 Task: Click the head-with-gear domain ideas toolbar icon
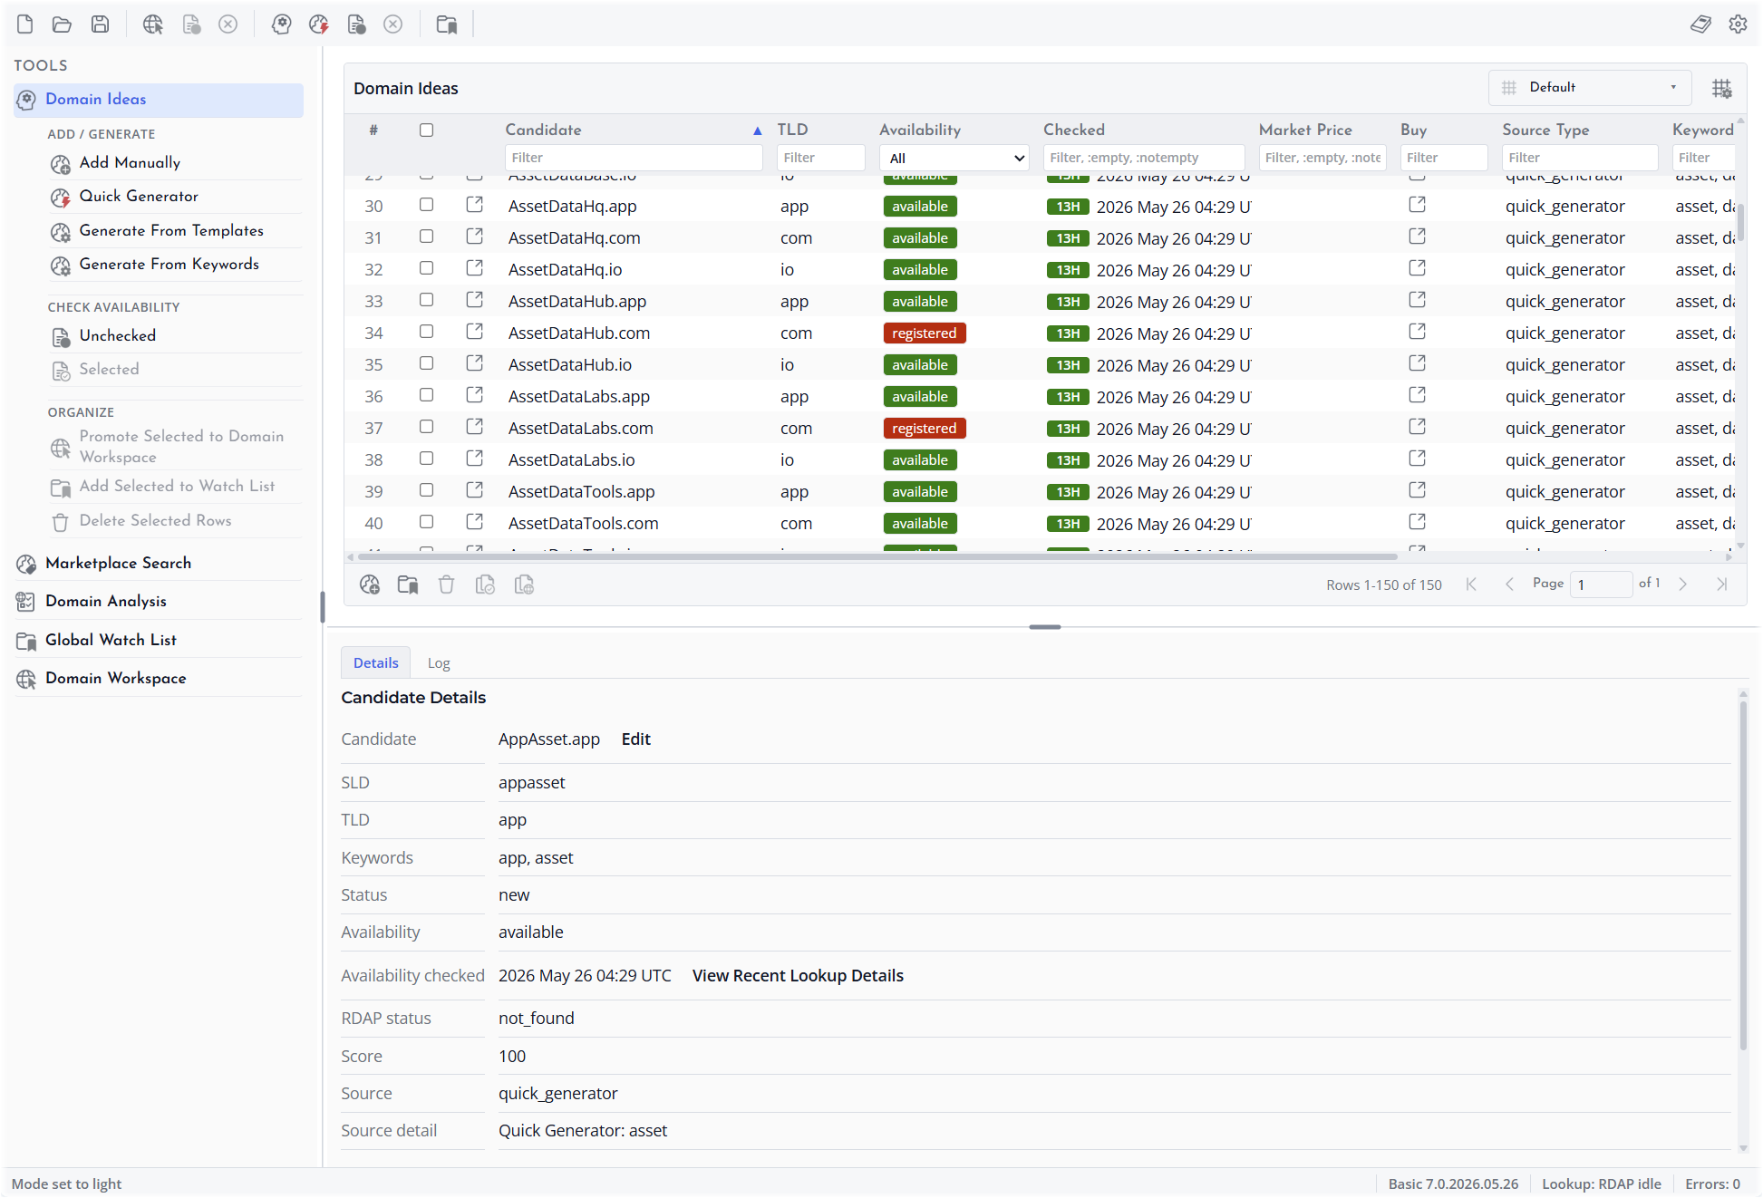click(x=281, y=24)
